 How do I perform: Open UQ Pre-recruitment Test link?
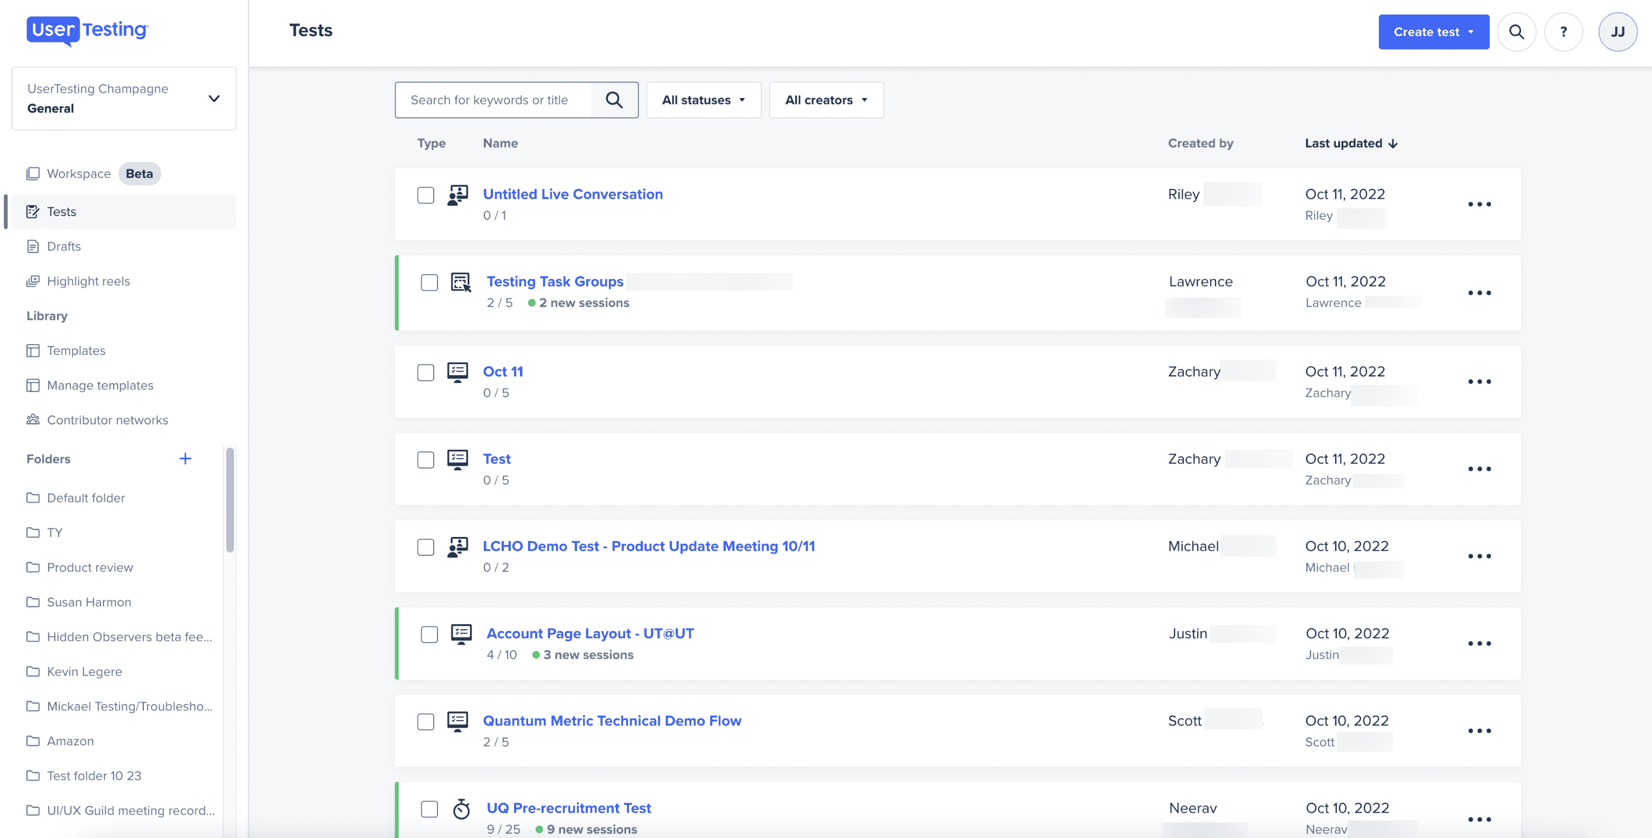(568, 808)
